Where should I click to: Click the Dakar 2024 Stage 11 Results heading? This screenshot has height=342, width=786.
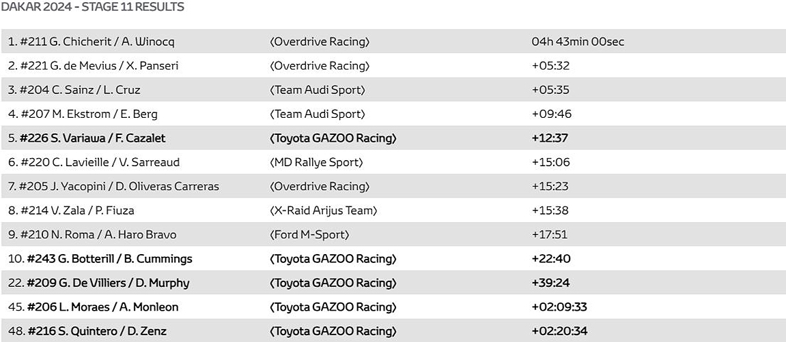coord(92,7)
